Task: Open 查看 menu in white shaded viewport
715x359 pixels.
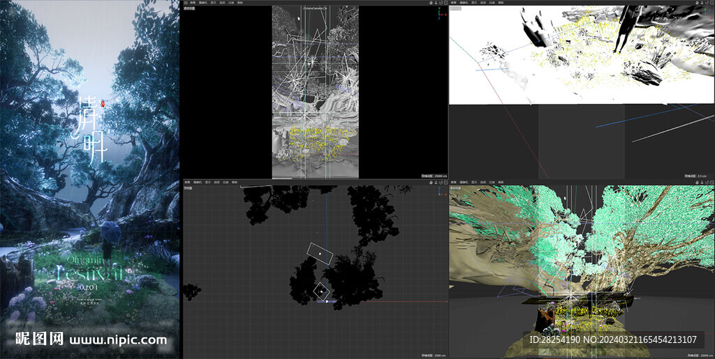Action: click(x=454, y=3)
